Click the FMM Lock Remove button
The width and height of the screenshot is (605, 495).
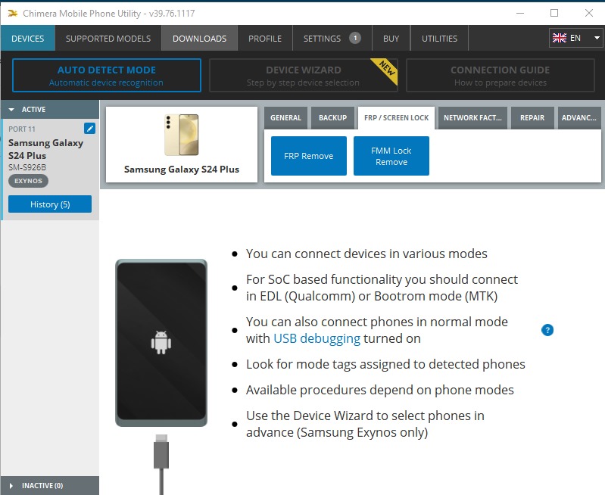pos(391,156)
